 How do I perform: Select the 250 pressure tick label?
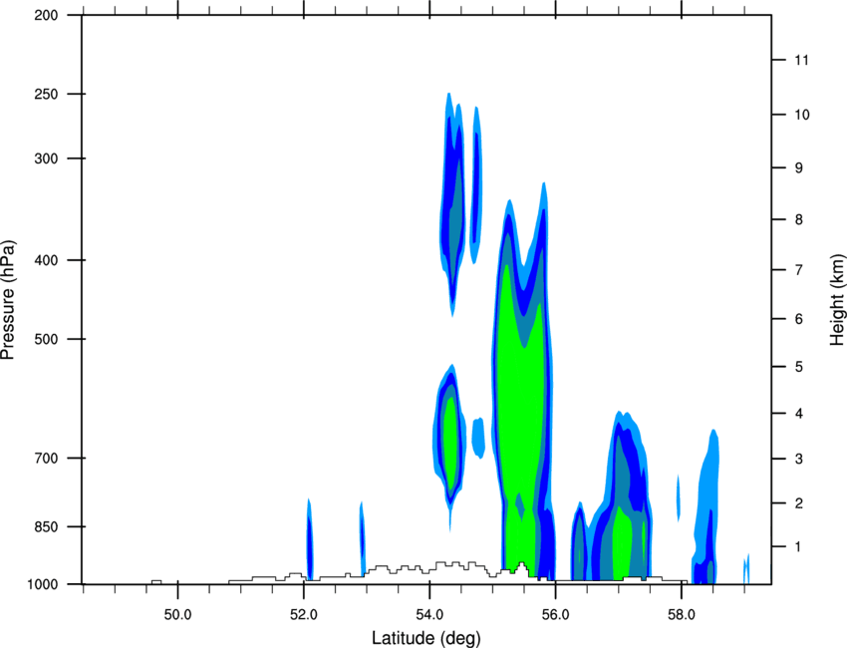(x=46, y=94)
